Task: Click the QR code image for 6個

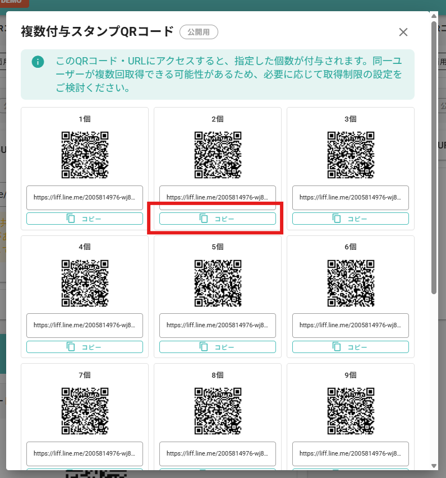Action: (x=351, y=283)
